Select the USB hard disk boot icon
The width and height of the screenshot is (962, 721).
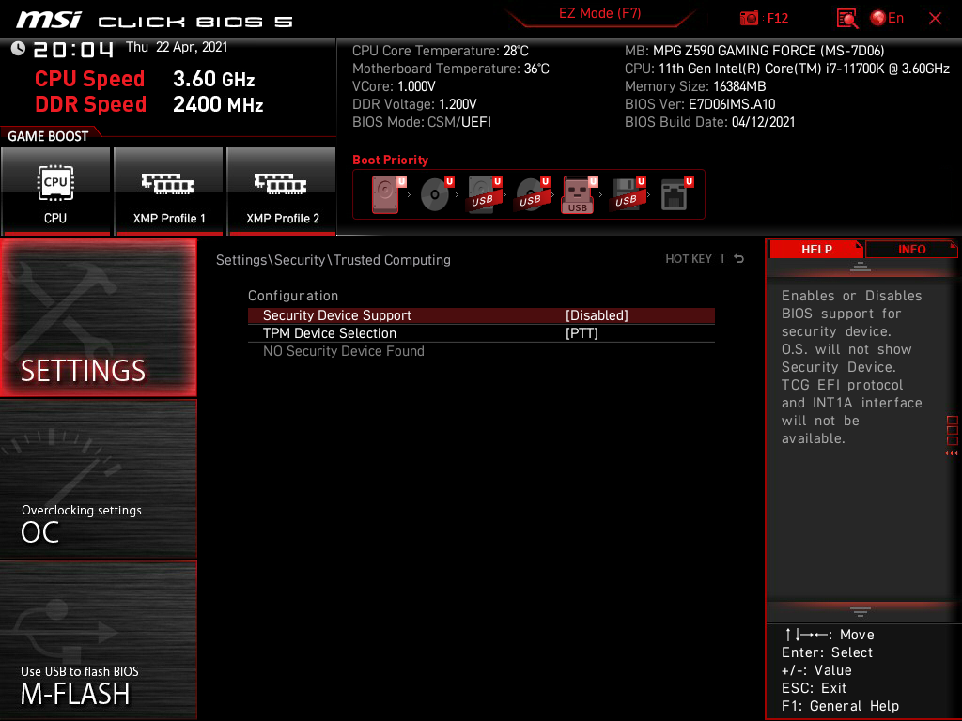point(484,194)
